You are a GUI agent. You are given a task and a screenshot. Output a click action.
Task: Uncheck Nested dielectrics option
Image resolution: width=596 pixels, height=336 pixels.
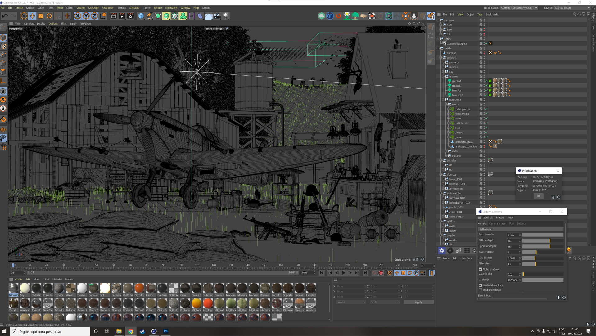click(481, 285)
